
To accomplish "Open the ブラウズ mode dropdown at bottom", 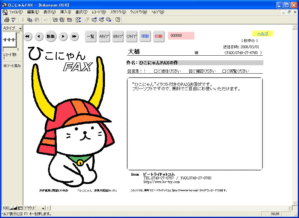I will tap(34, 208).
